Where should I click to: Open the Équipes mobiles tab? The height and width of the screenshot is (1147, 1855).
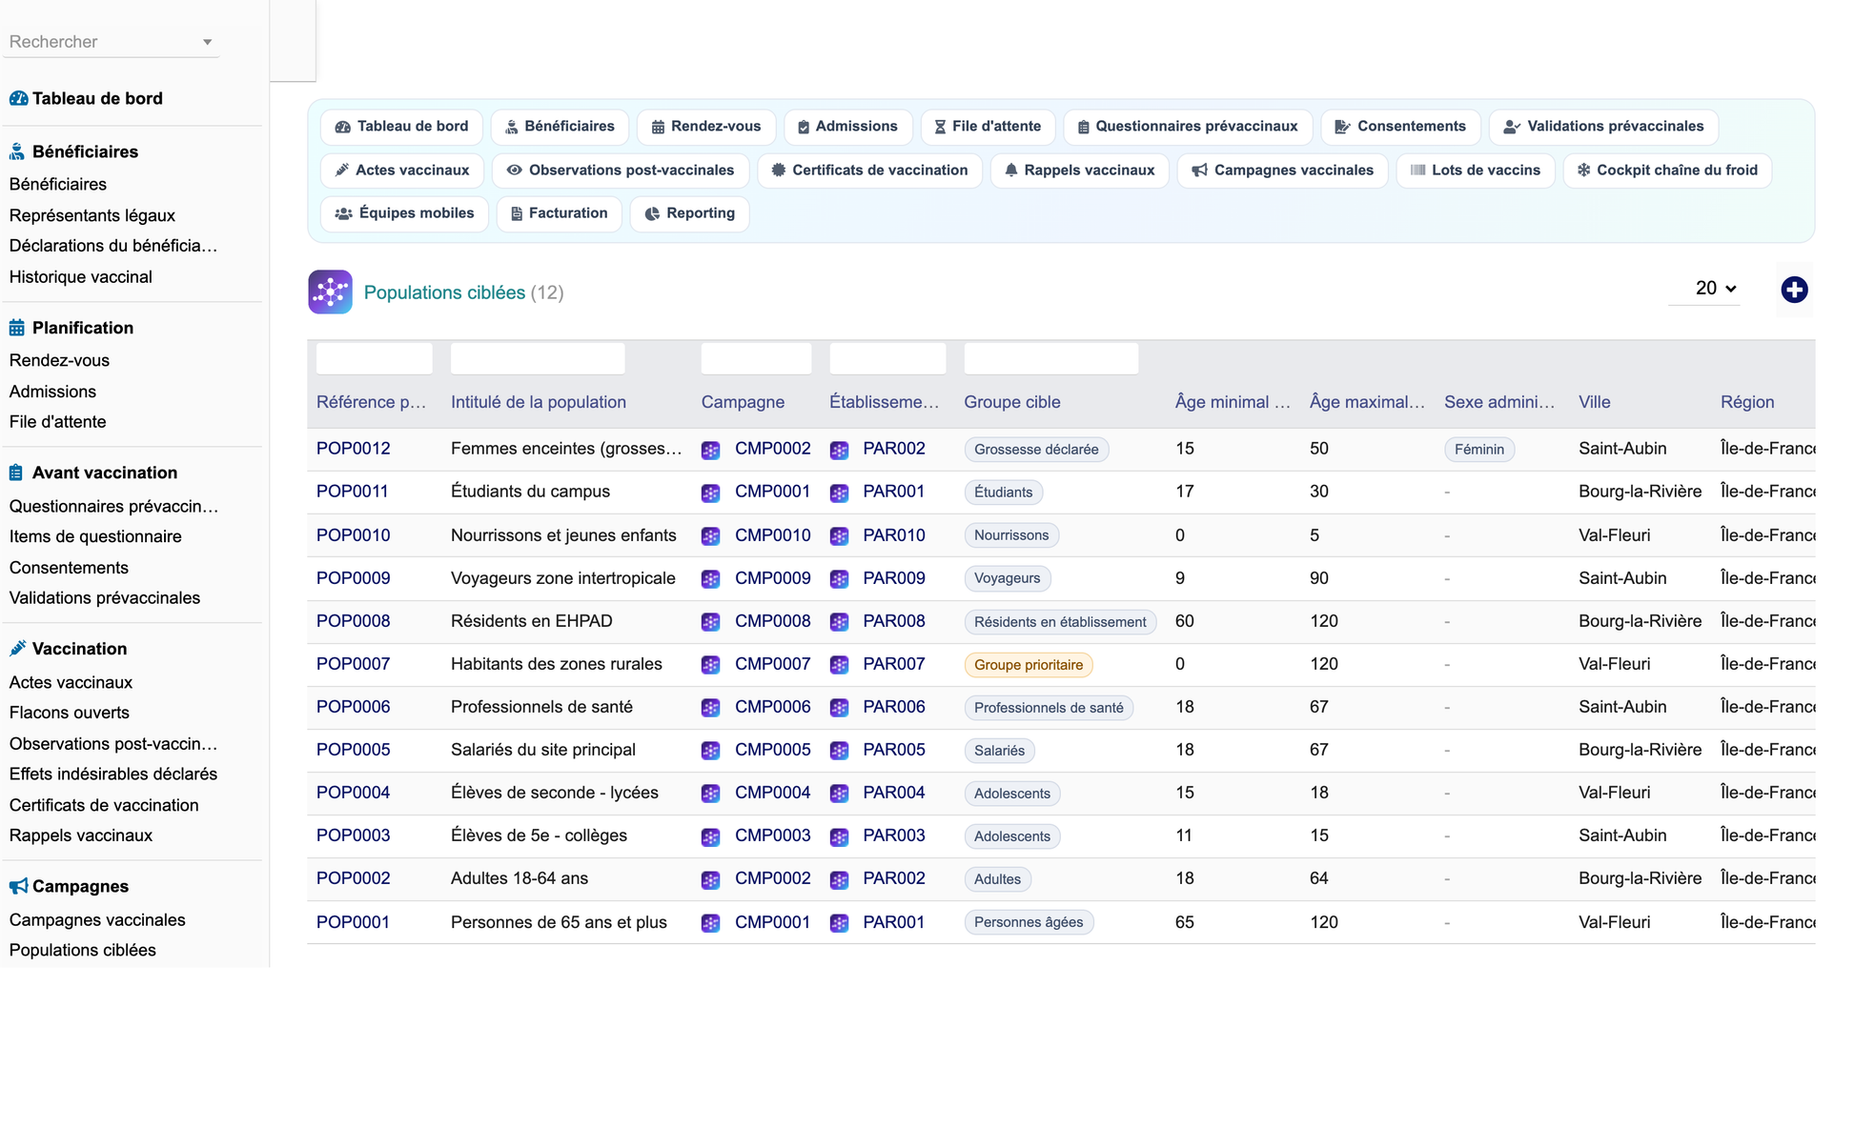pyautogui.click(x=404, y=213)
